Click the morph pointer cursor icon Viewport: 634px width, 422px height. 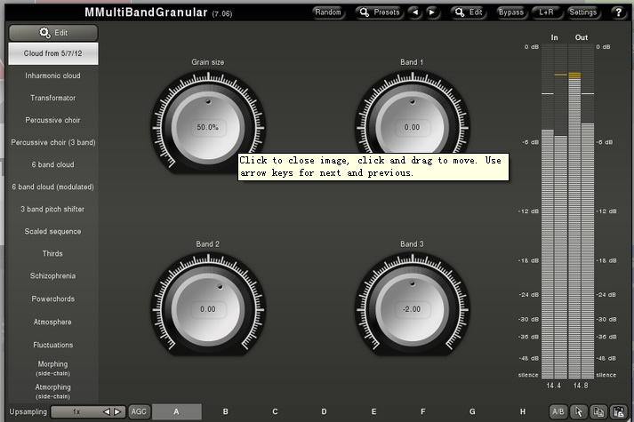[x=579, y=412]
